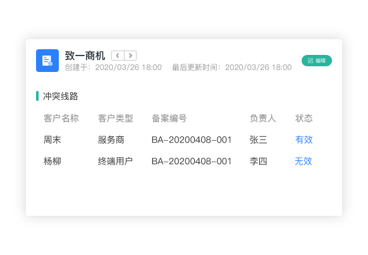Click the blue document icon beside 致一商机
Image resolution: width=368 pixels, height=255 pixels.
[x=47, y=61]
